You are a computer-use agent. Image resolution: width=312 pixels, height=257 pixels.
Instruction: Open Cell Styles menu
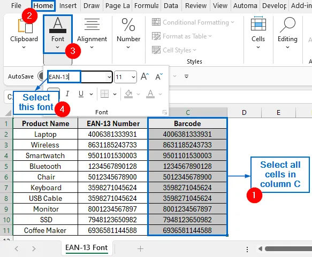(174, 50)
